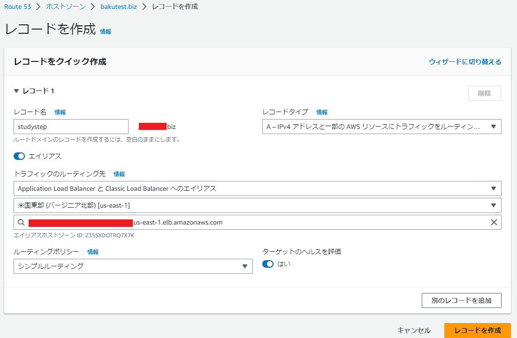Click レコードを作成 breadcrumb text

click(175, 7)
